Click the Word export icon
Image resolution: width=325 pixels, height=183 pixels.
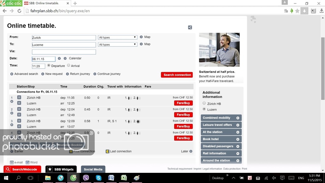[x=27, y=162]
